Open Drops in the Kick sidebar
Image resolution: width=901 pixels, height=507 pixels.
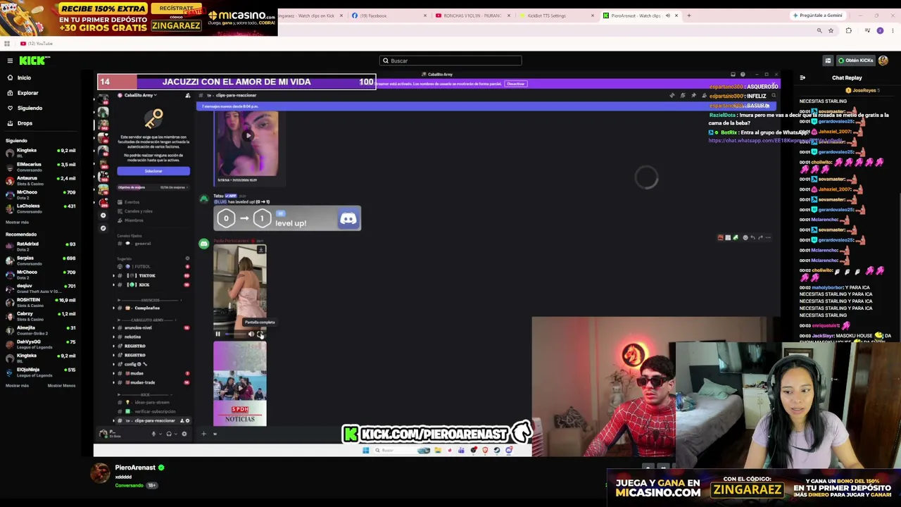(25, 123)
